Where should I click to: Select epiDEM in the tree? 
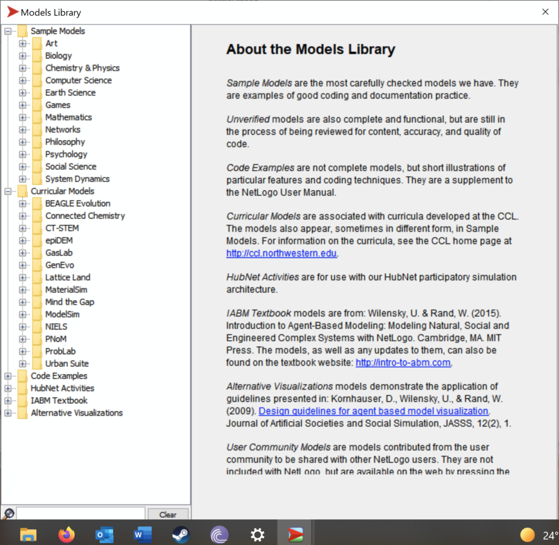[x=59, y=241]
